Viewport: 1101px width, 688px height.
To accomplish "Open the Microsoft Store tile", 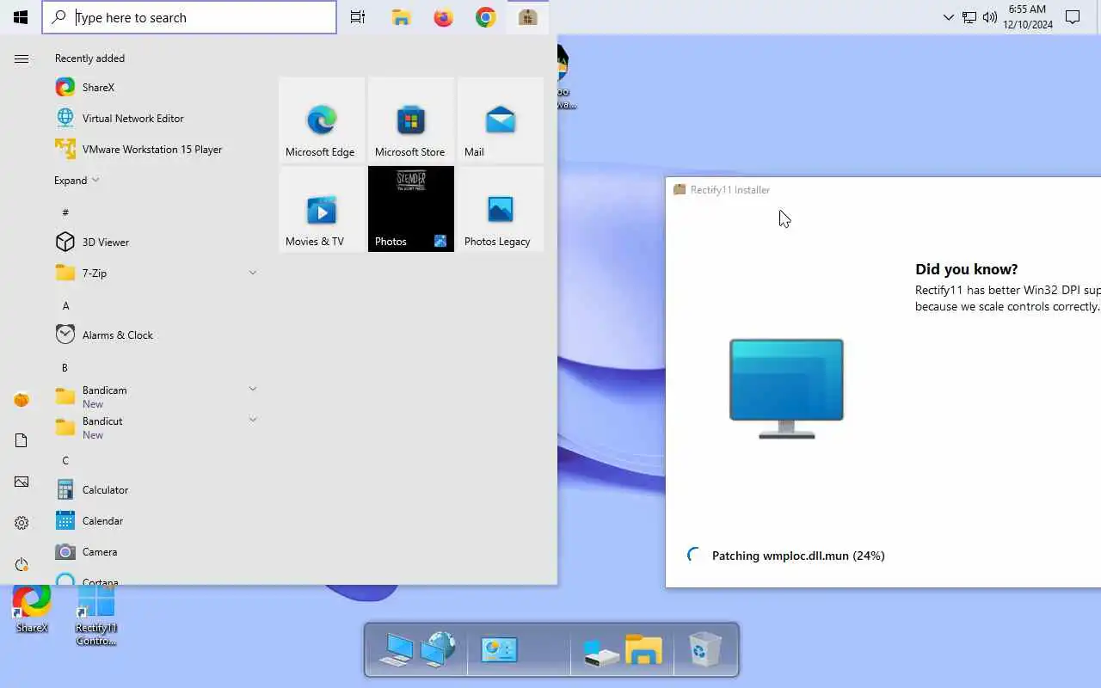I will 411,120.
